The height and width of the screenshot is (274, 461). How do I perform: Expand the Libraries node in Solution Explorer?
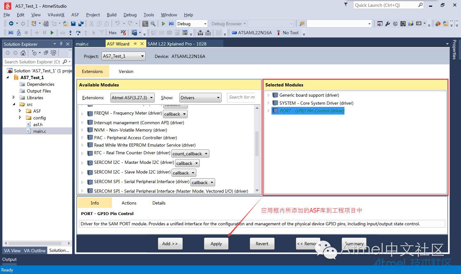tap(13, 97)
